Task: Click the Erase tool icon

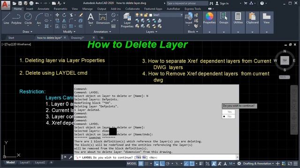Action: pos(81,15)
